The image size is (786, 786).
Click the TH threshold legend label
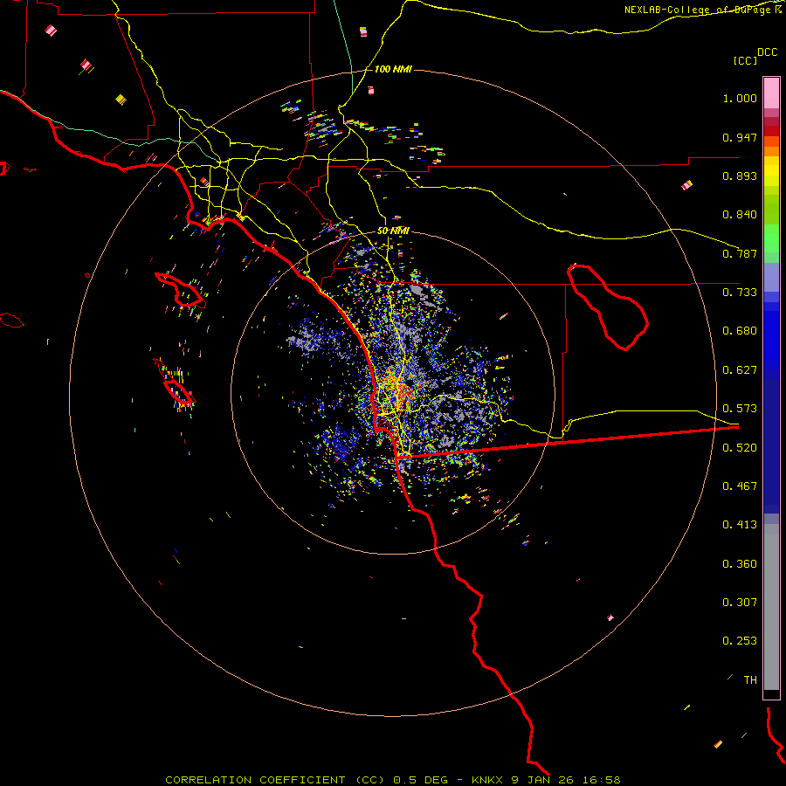point(750,680)
